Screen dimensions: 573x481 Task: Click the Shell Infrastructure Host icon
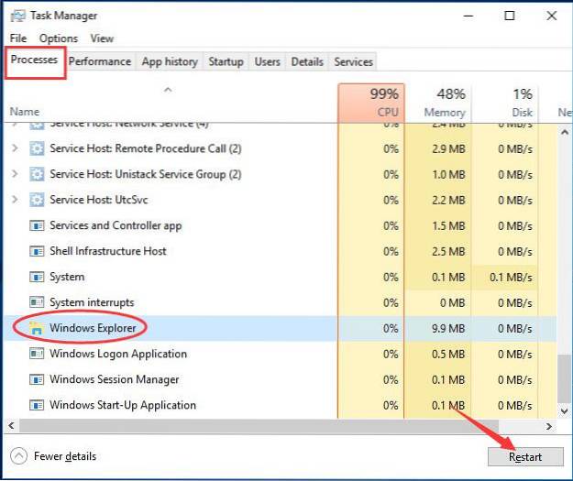pyautogui.click(x=37, y=251)
